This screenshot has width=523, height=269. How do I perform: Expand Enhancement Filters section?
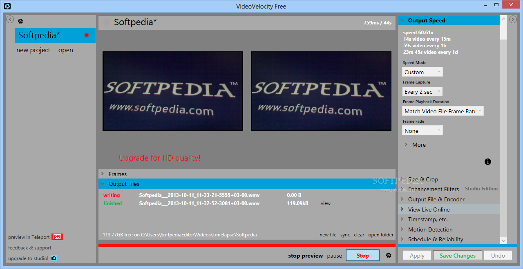(x=449, y=189)
